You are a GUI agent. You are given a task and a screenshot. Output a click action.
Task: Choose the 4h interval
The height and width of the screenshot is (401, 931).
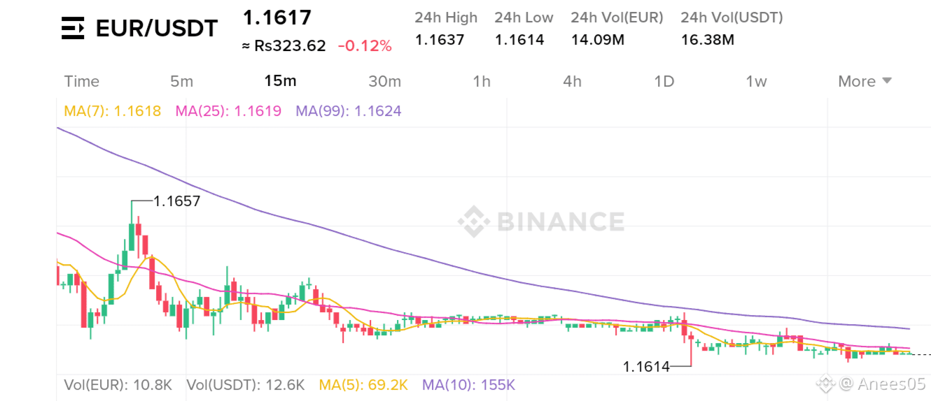[572, 81]
